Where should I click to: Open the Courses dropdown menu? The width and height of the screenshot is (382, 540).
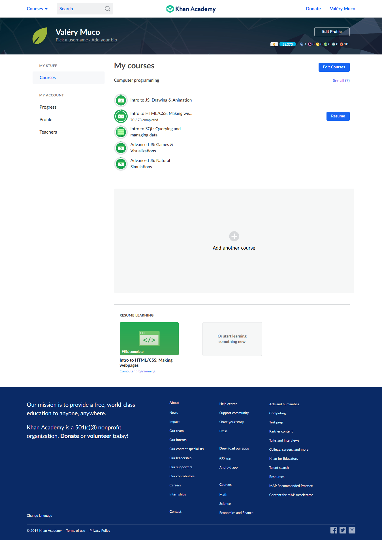37,9
